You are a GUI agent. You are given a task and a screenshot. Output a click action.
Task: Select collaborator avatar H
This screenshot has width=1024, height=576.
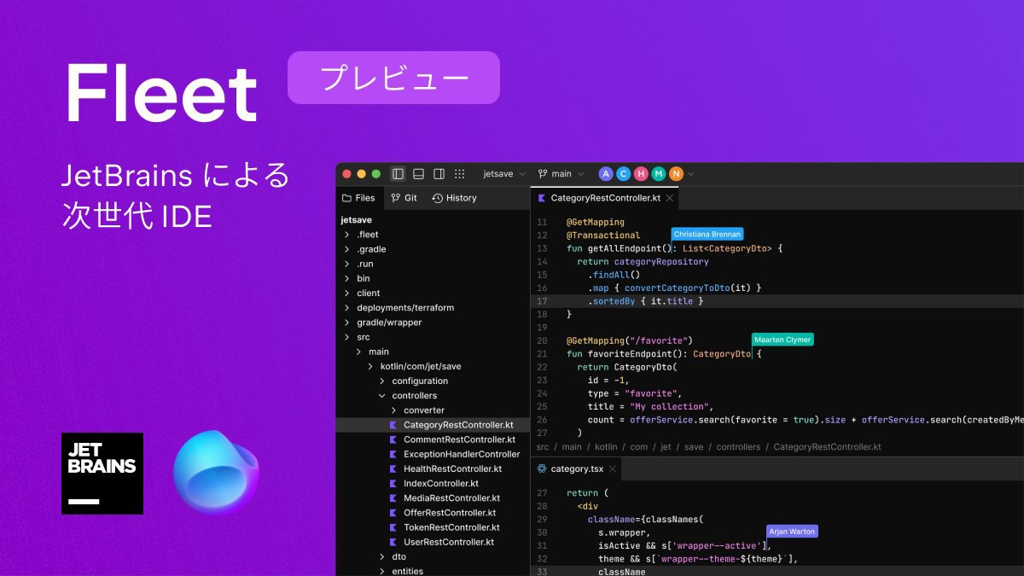point(641,174)
